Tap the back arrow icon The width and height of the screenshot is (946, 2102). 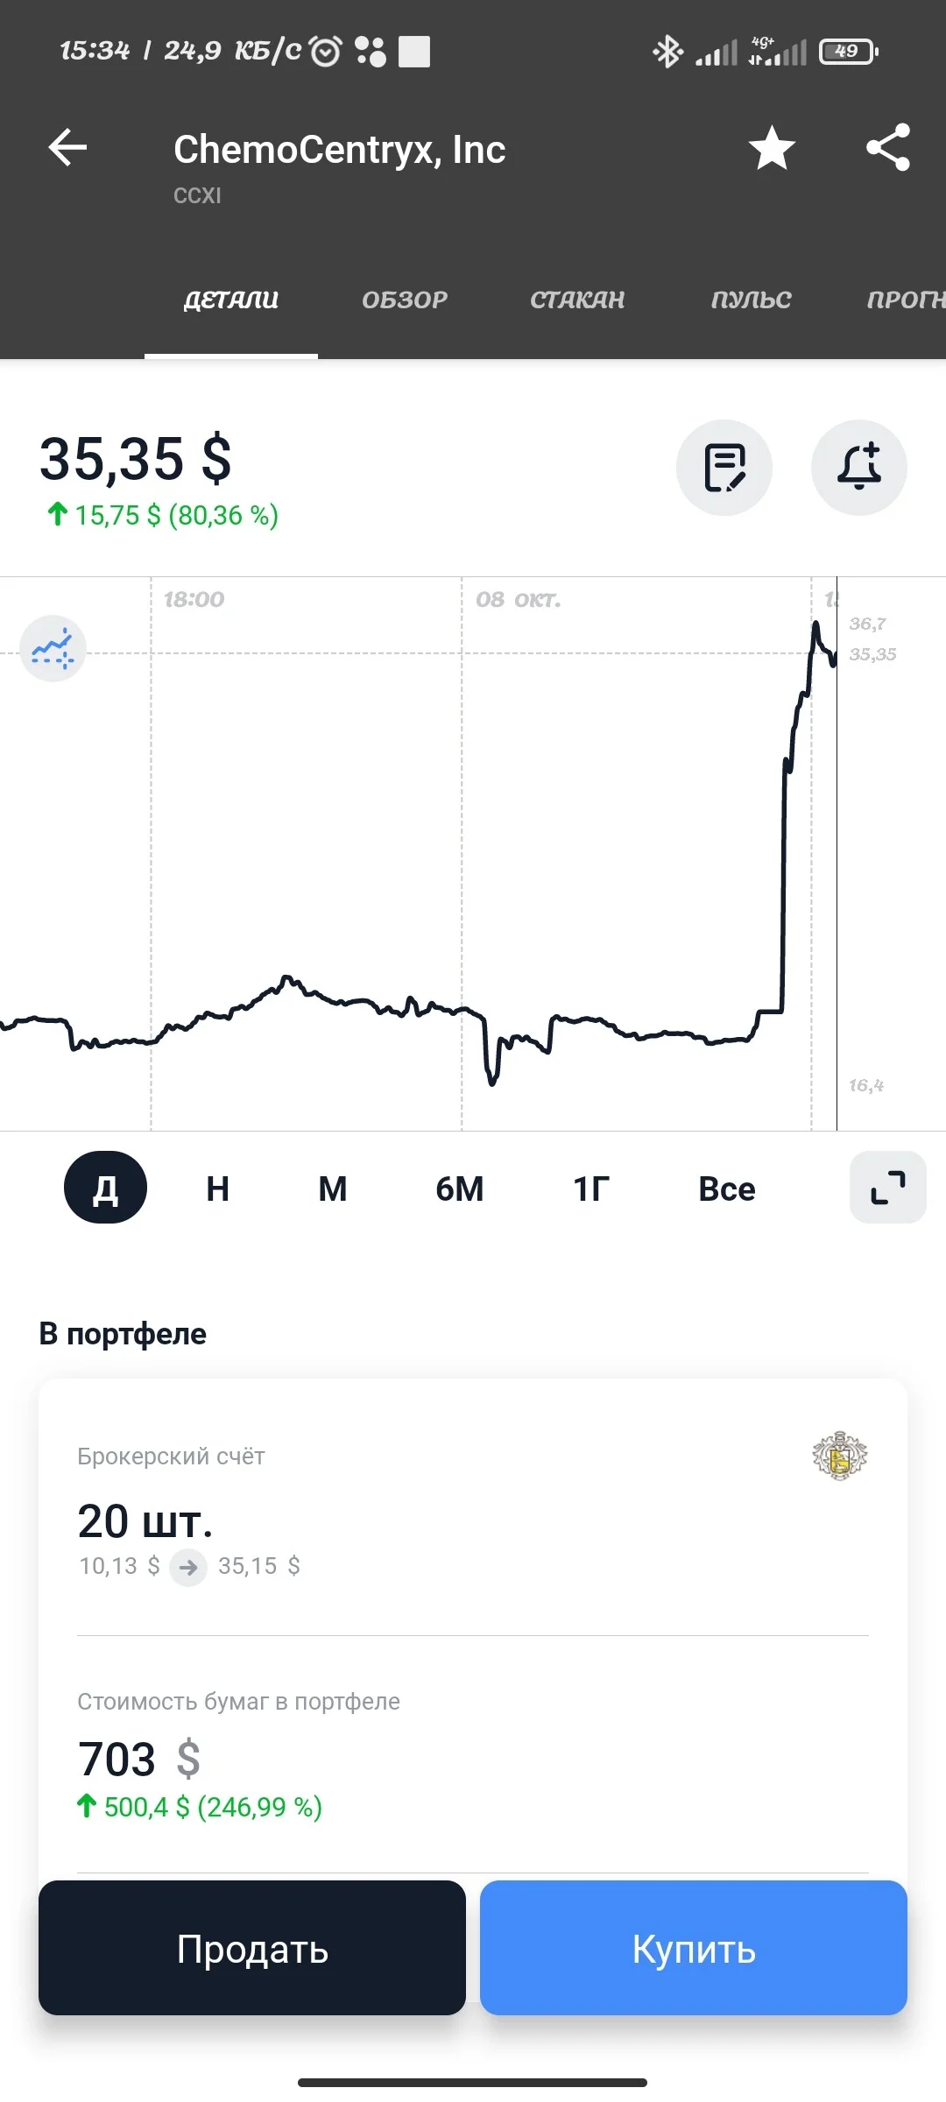point(67,147)
